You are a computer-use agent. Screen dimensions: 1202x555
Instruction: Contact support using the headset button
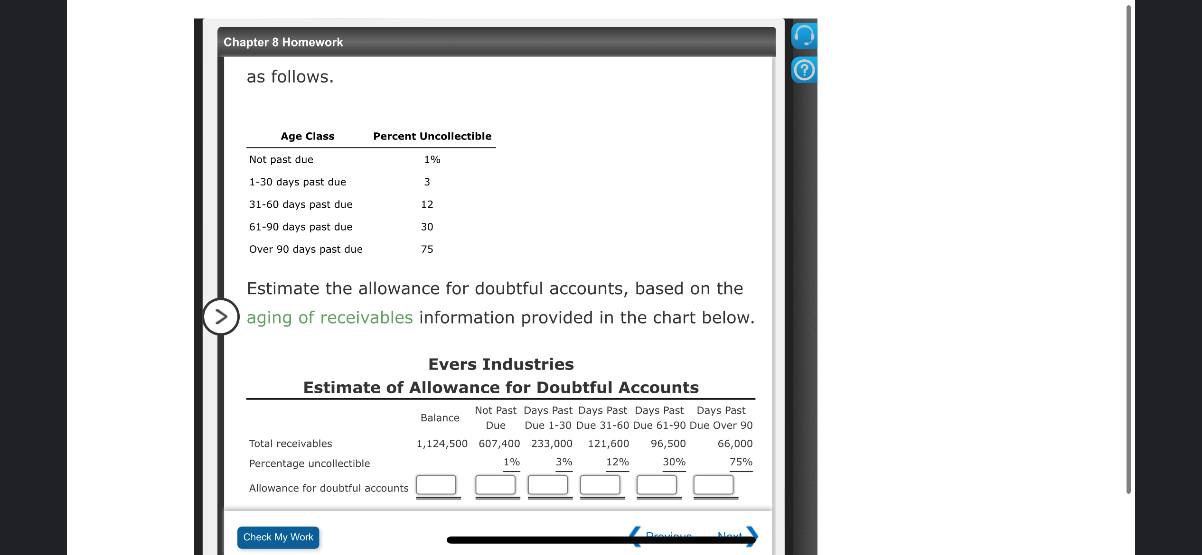[x=804, y=36]
